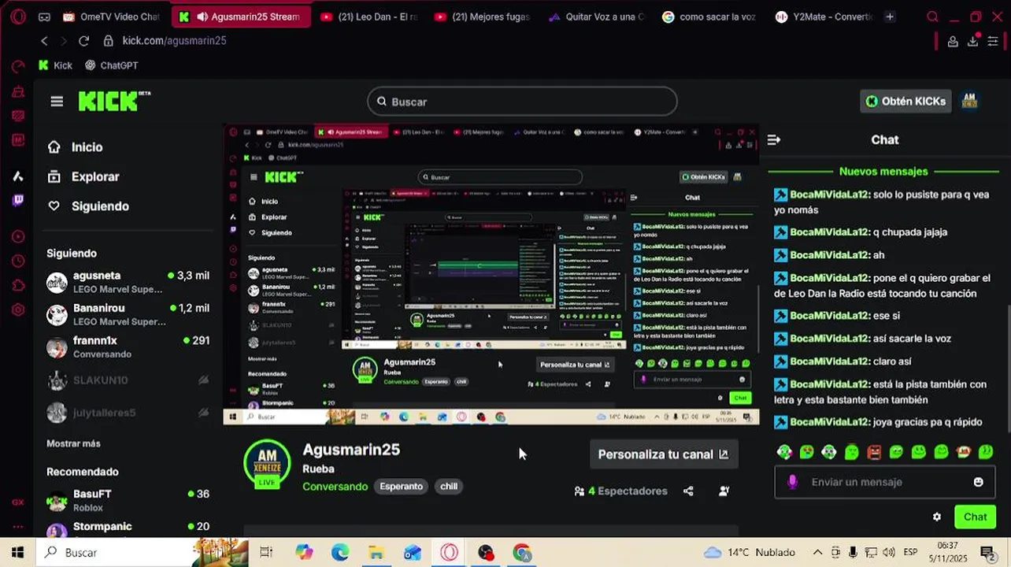Image resolution: width=1011 pixels, height=567 pixels.
Task: Mute audio on the Agusmarin25 tab
Action: coord(202,17)
